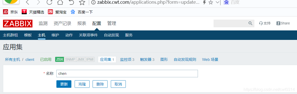Click the 更新 update button
Image resolution: width=297 pixels, height=94 pixels.
(64, 84)
